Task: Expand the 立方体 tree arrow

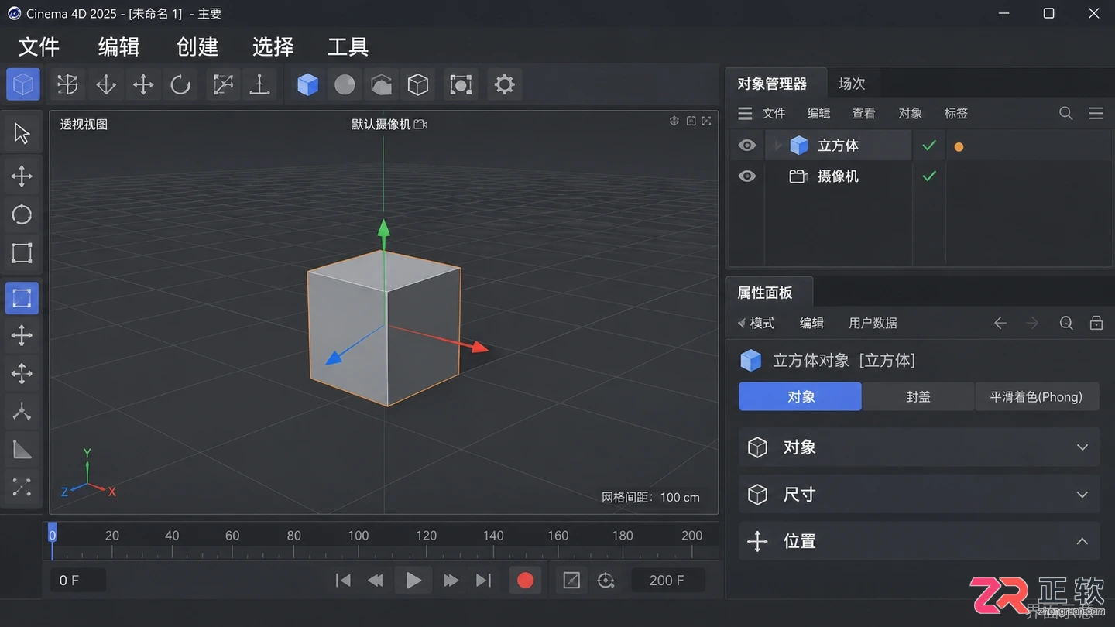Action: [778, 146]
